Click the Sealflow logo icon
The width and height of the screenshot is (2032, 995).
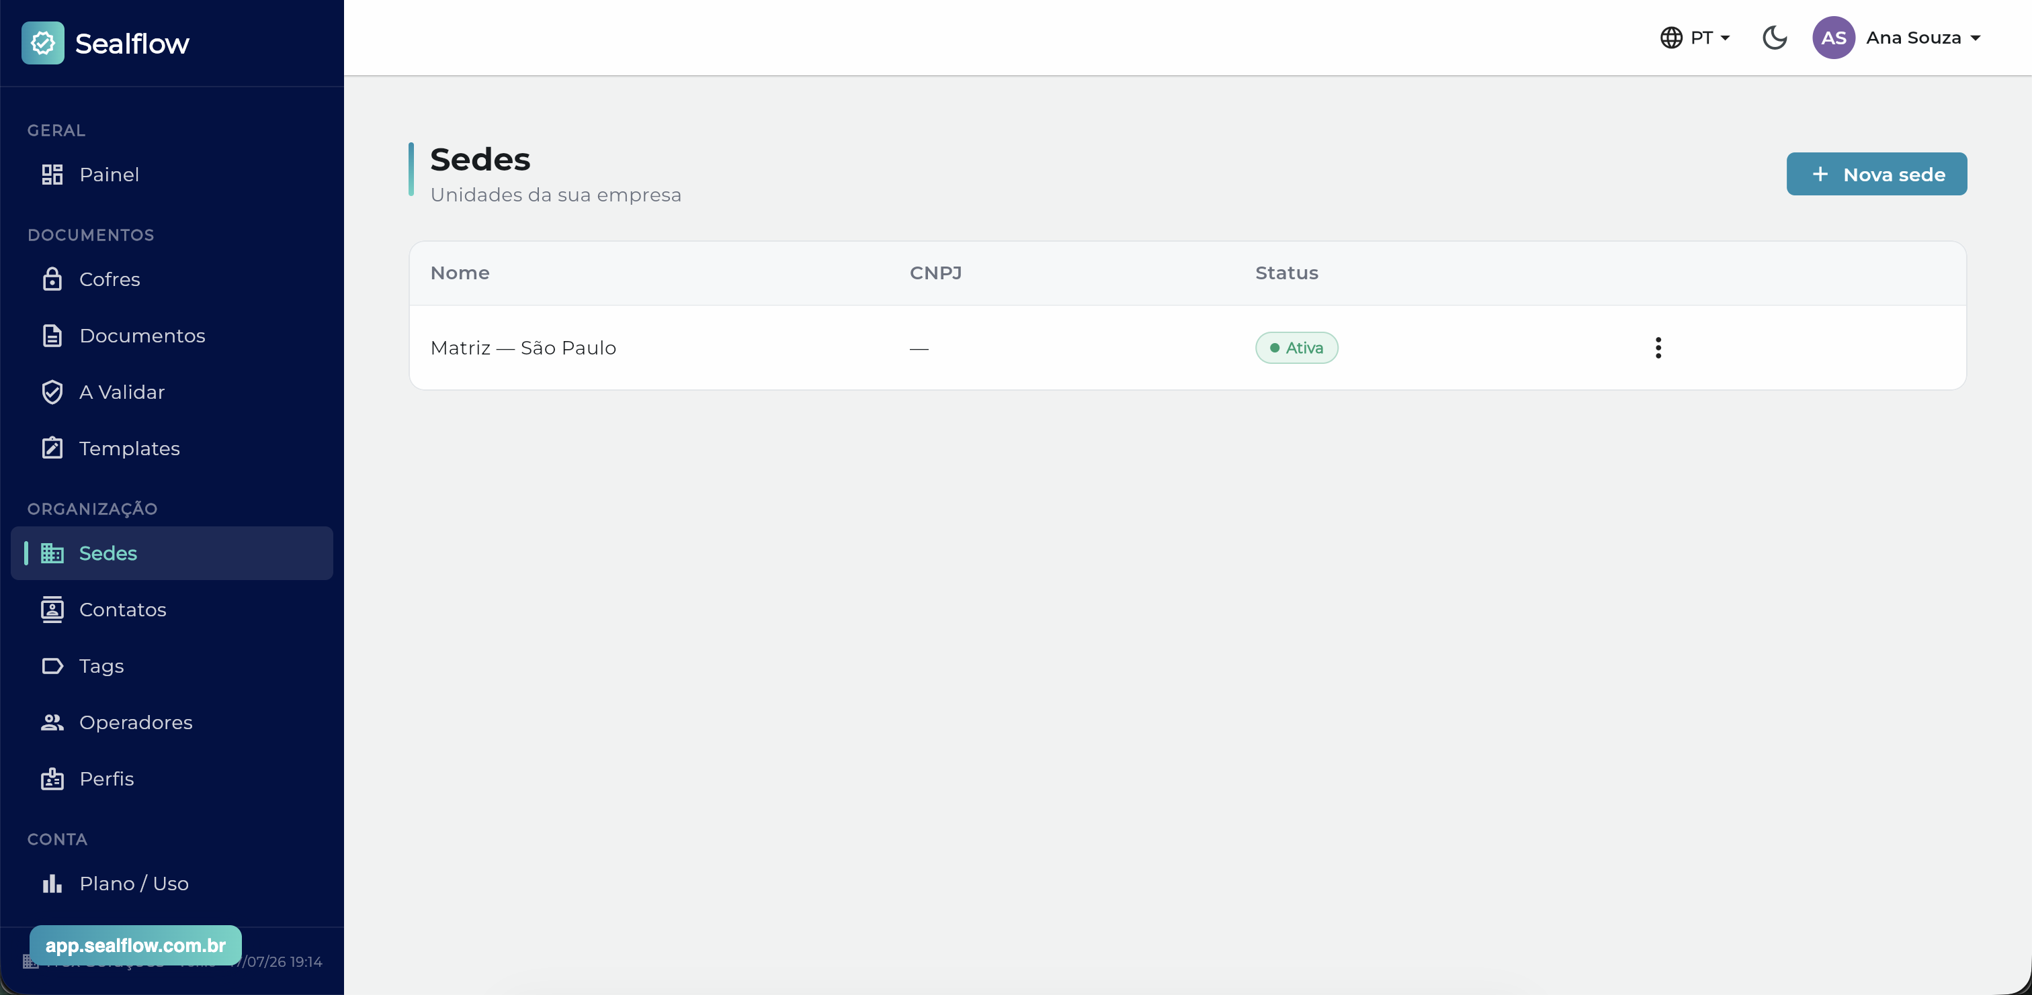42,42
